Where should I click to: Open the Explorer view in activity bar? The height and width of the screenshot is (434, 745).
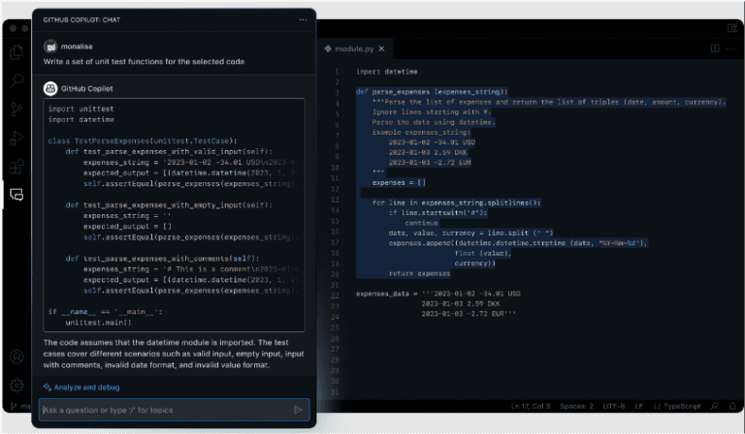pyautogui.click(x=16, y=52)
